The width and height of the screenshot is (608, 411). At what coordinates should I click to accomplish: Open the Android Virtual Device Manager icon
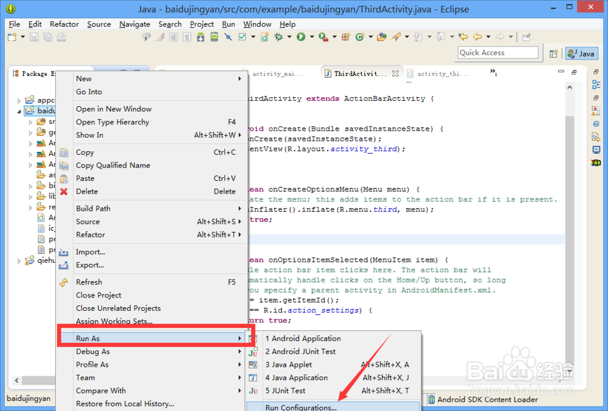pos(214,37)
